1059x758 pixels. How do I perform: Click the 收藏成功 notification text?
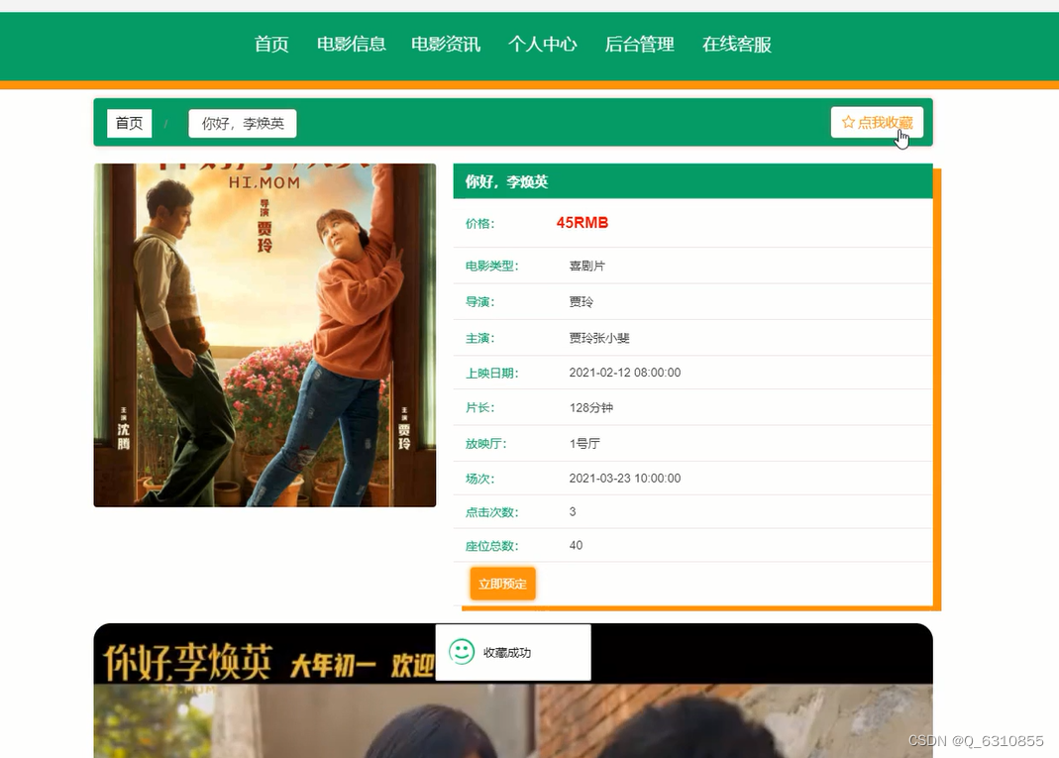pyautogui.click(x=507, y=653)
